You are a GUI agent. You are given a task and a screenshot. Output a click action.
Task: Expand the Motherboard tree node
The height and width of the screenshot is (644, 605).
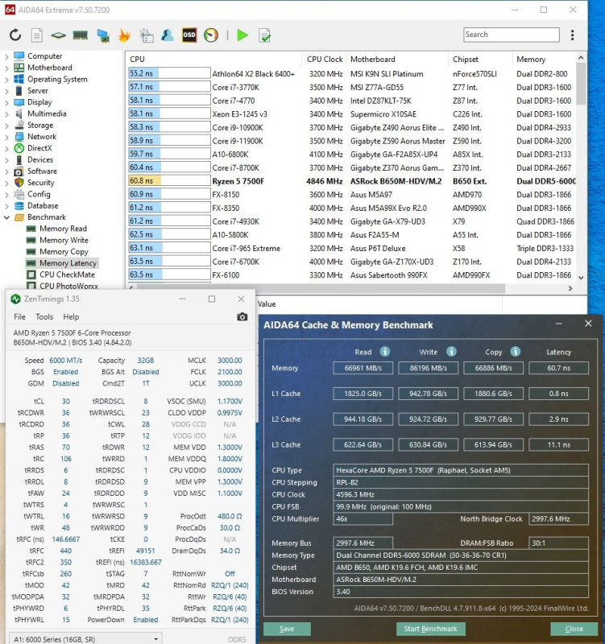(6, 68)
